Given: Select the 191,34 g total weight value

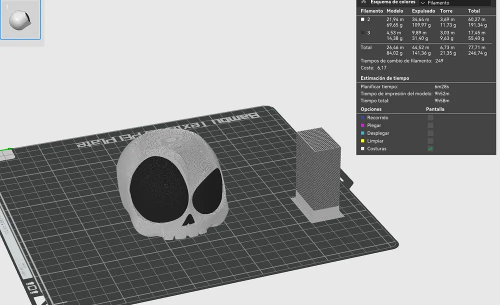Looking at the screenshot, I should [477, 25].
